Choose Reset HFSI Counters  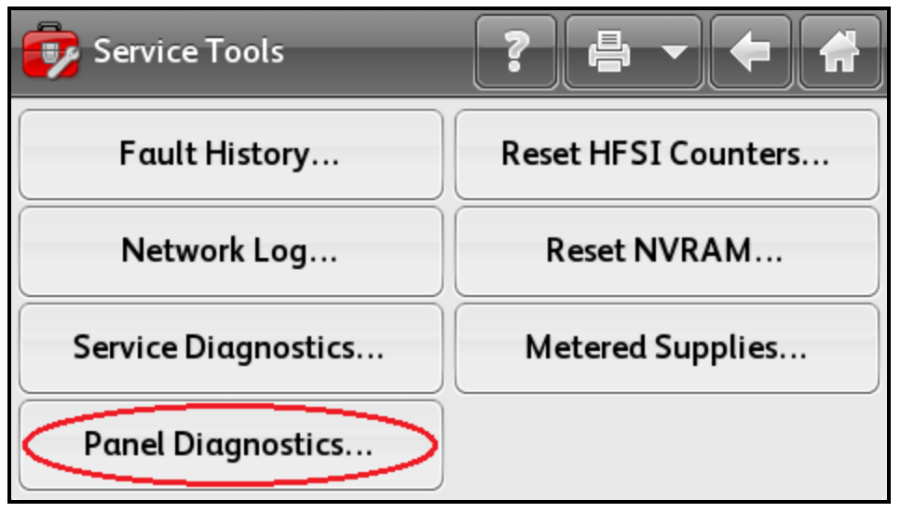click(x=666, y=155)
